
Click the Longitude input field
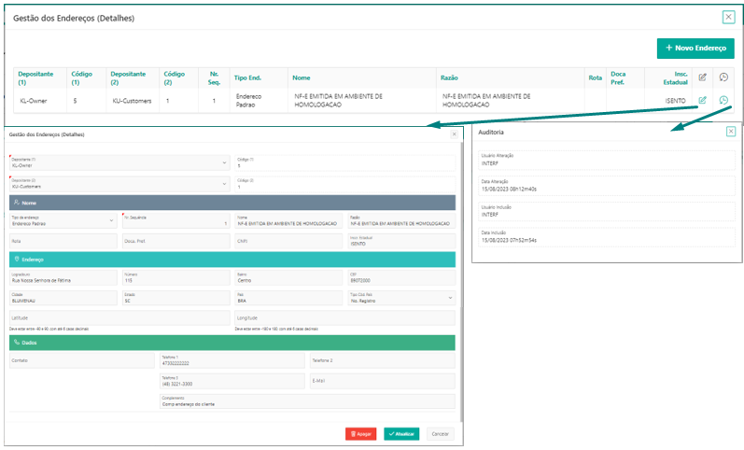(345, 318)
